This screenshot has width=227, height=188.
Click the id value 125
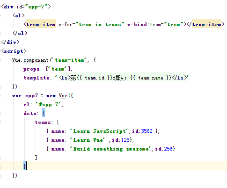coord(125,140)
